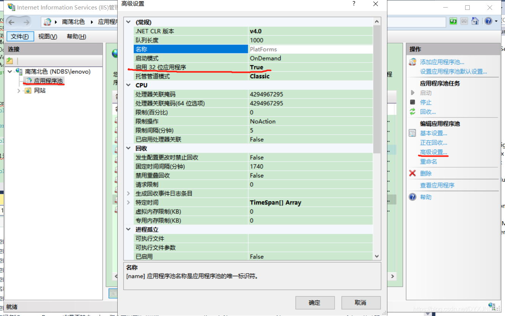This screenshot has height=316, width=505.
Task: Open the dropdown next to the help icon
Action: coord(496,22)
